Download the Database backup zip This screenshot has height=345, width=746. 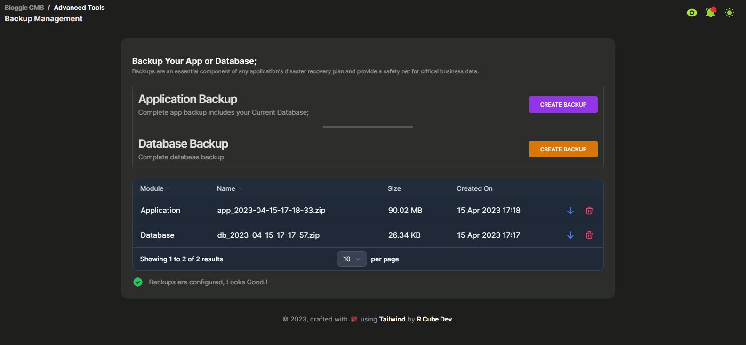pyautogui.click(x=570, y=235)
